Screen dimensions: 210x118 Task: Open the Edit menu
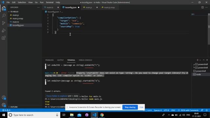tap(14, 2)
